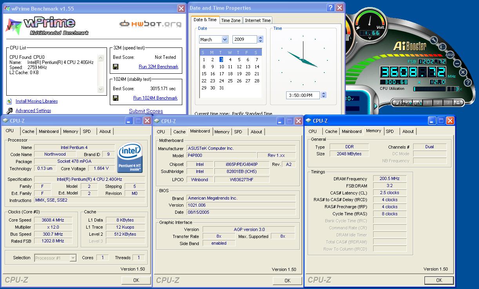
Task: Click Run 1024M Benchmark link
Action: pyautogui.click(x=155, y=98)
